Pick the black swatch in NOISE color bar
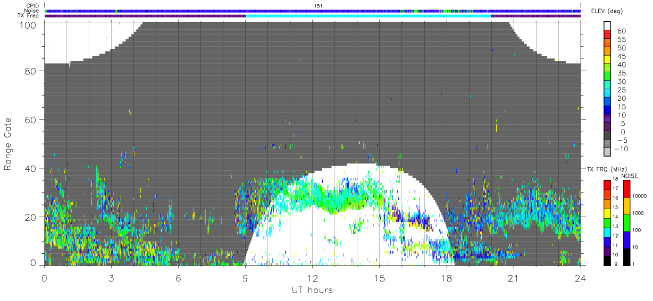653x301 pixels. click(626, 257)
